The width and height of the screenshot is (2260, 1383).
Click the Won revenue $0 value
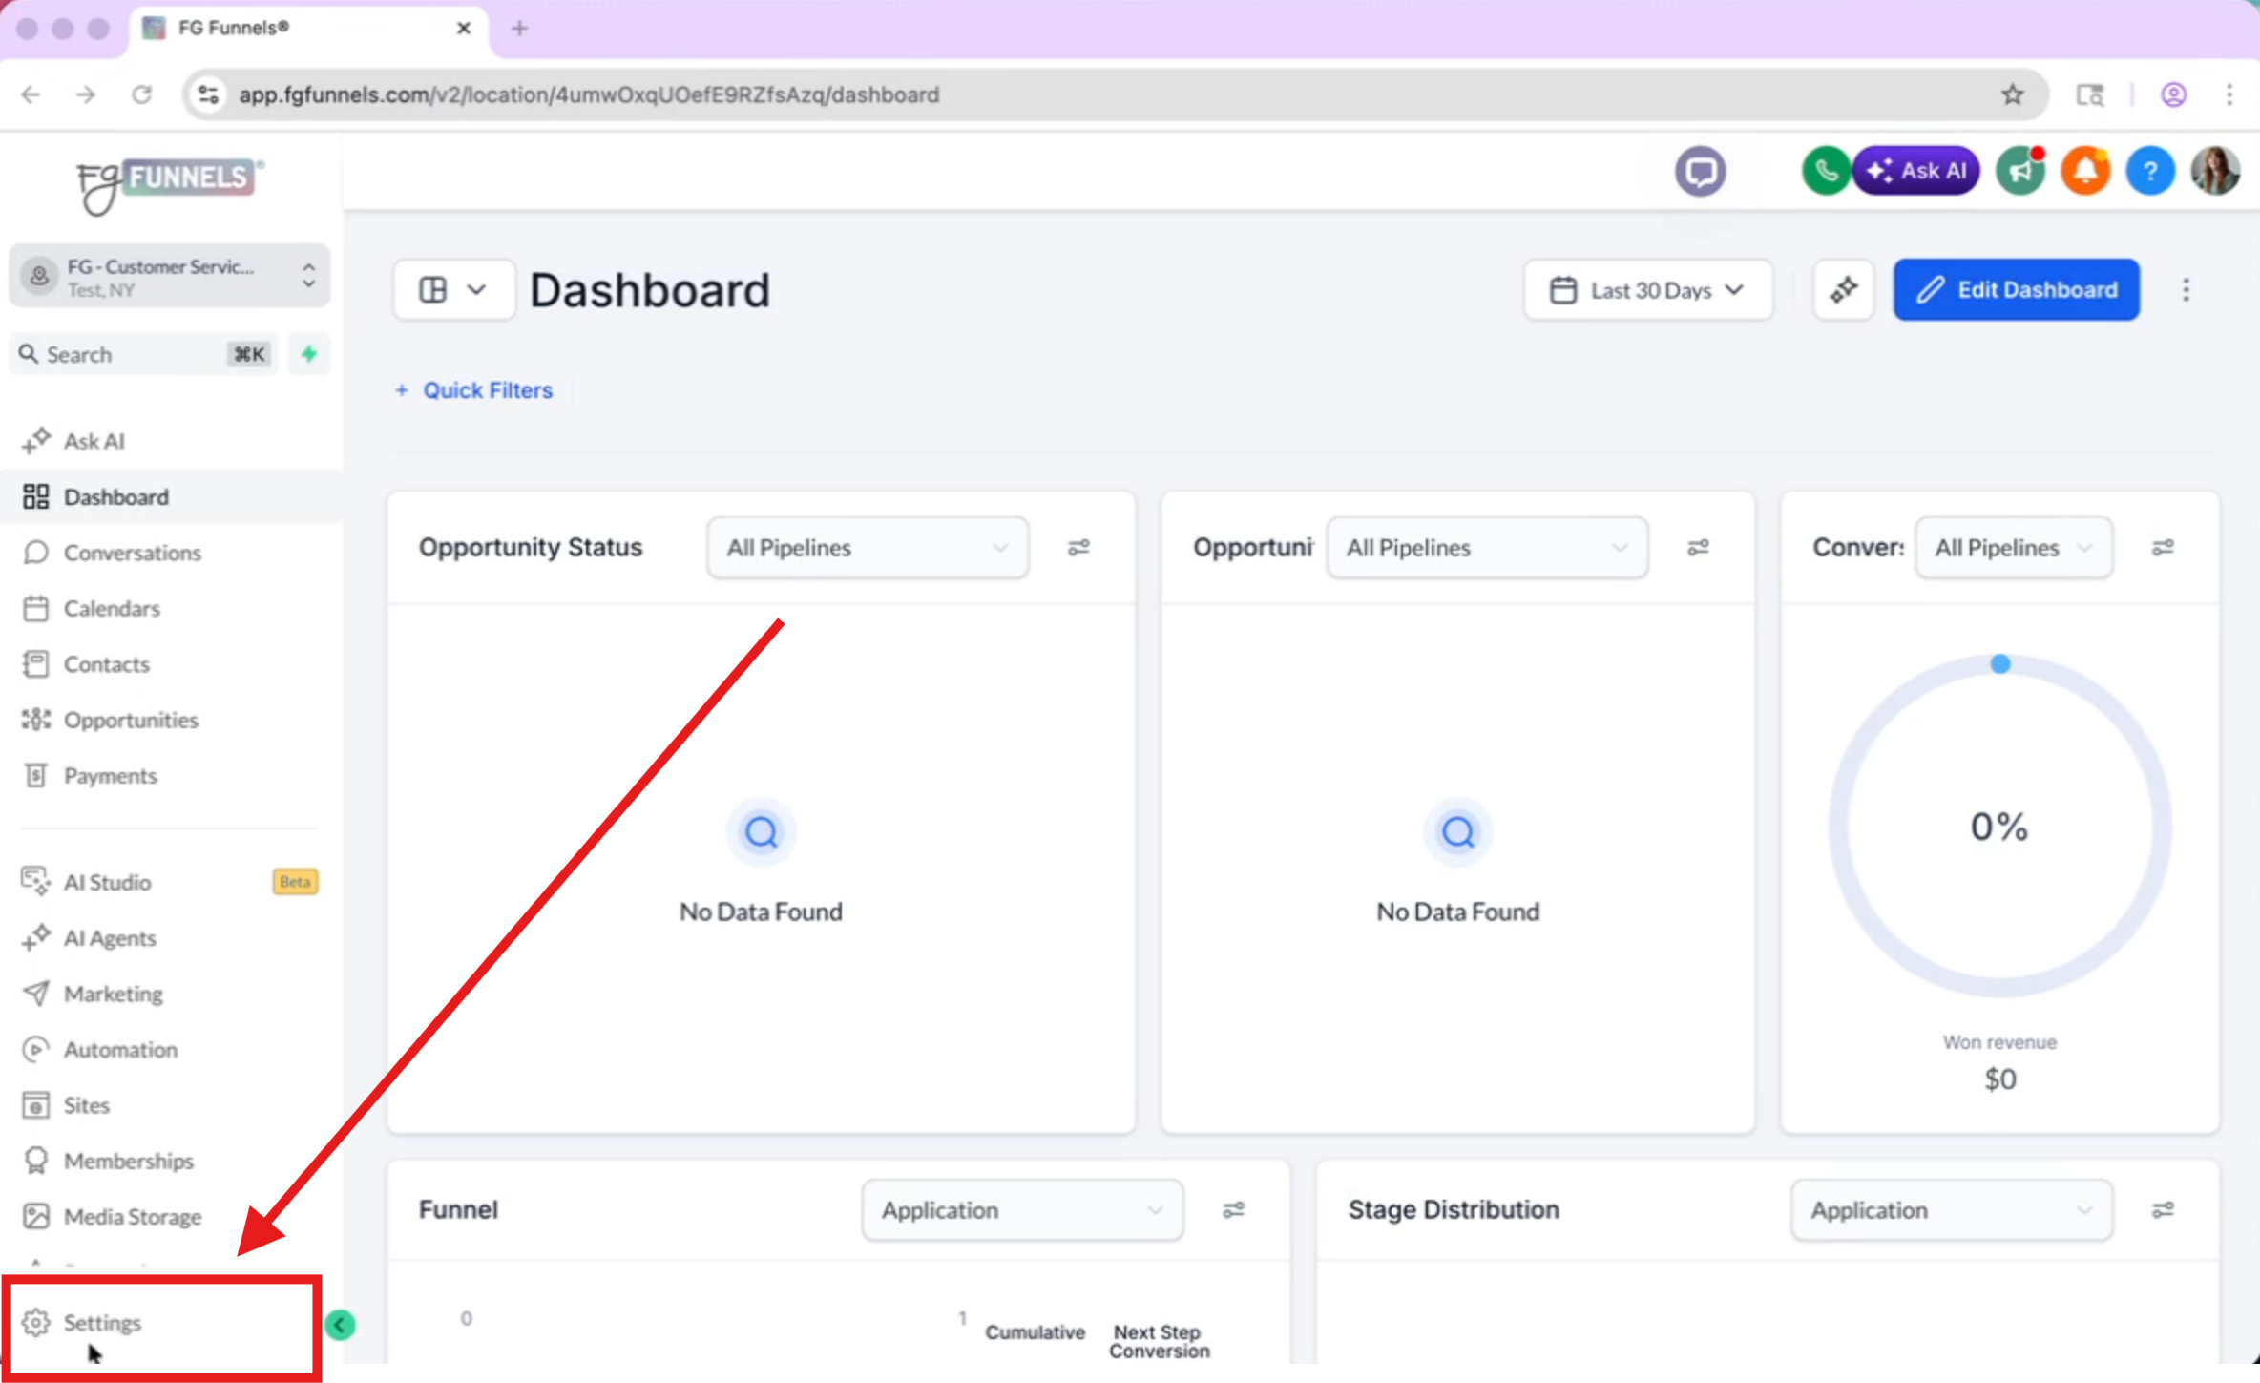click(1999, 1079)
